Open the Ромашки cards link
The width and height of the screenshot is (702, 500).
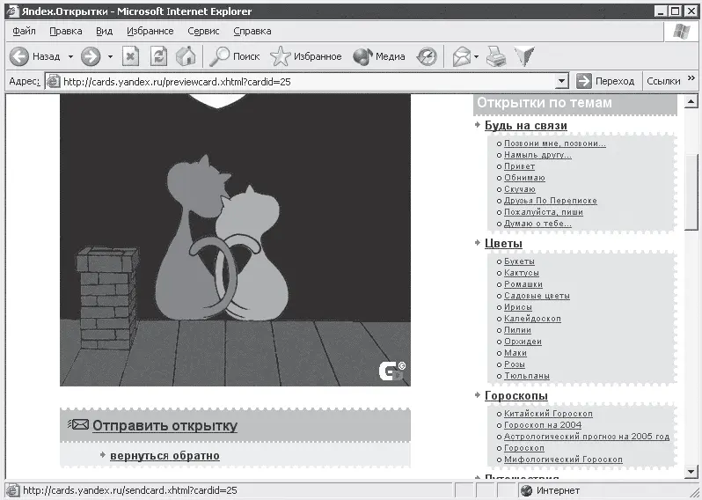[523, 284]
